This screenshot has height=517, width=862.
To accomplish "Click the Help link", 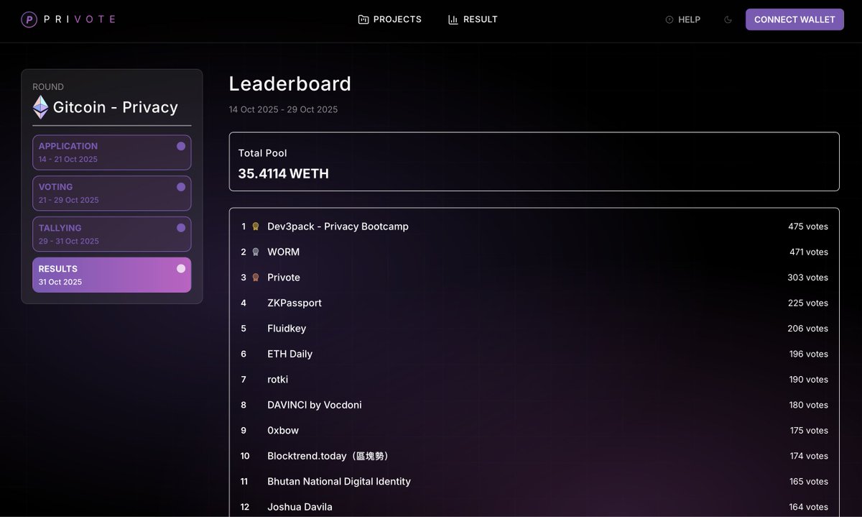I will pyautogui.click(x=682, y=19).
